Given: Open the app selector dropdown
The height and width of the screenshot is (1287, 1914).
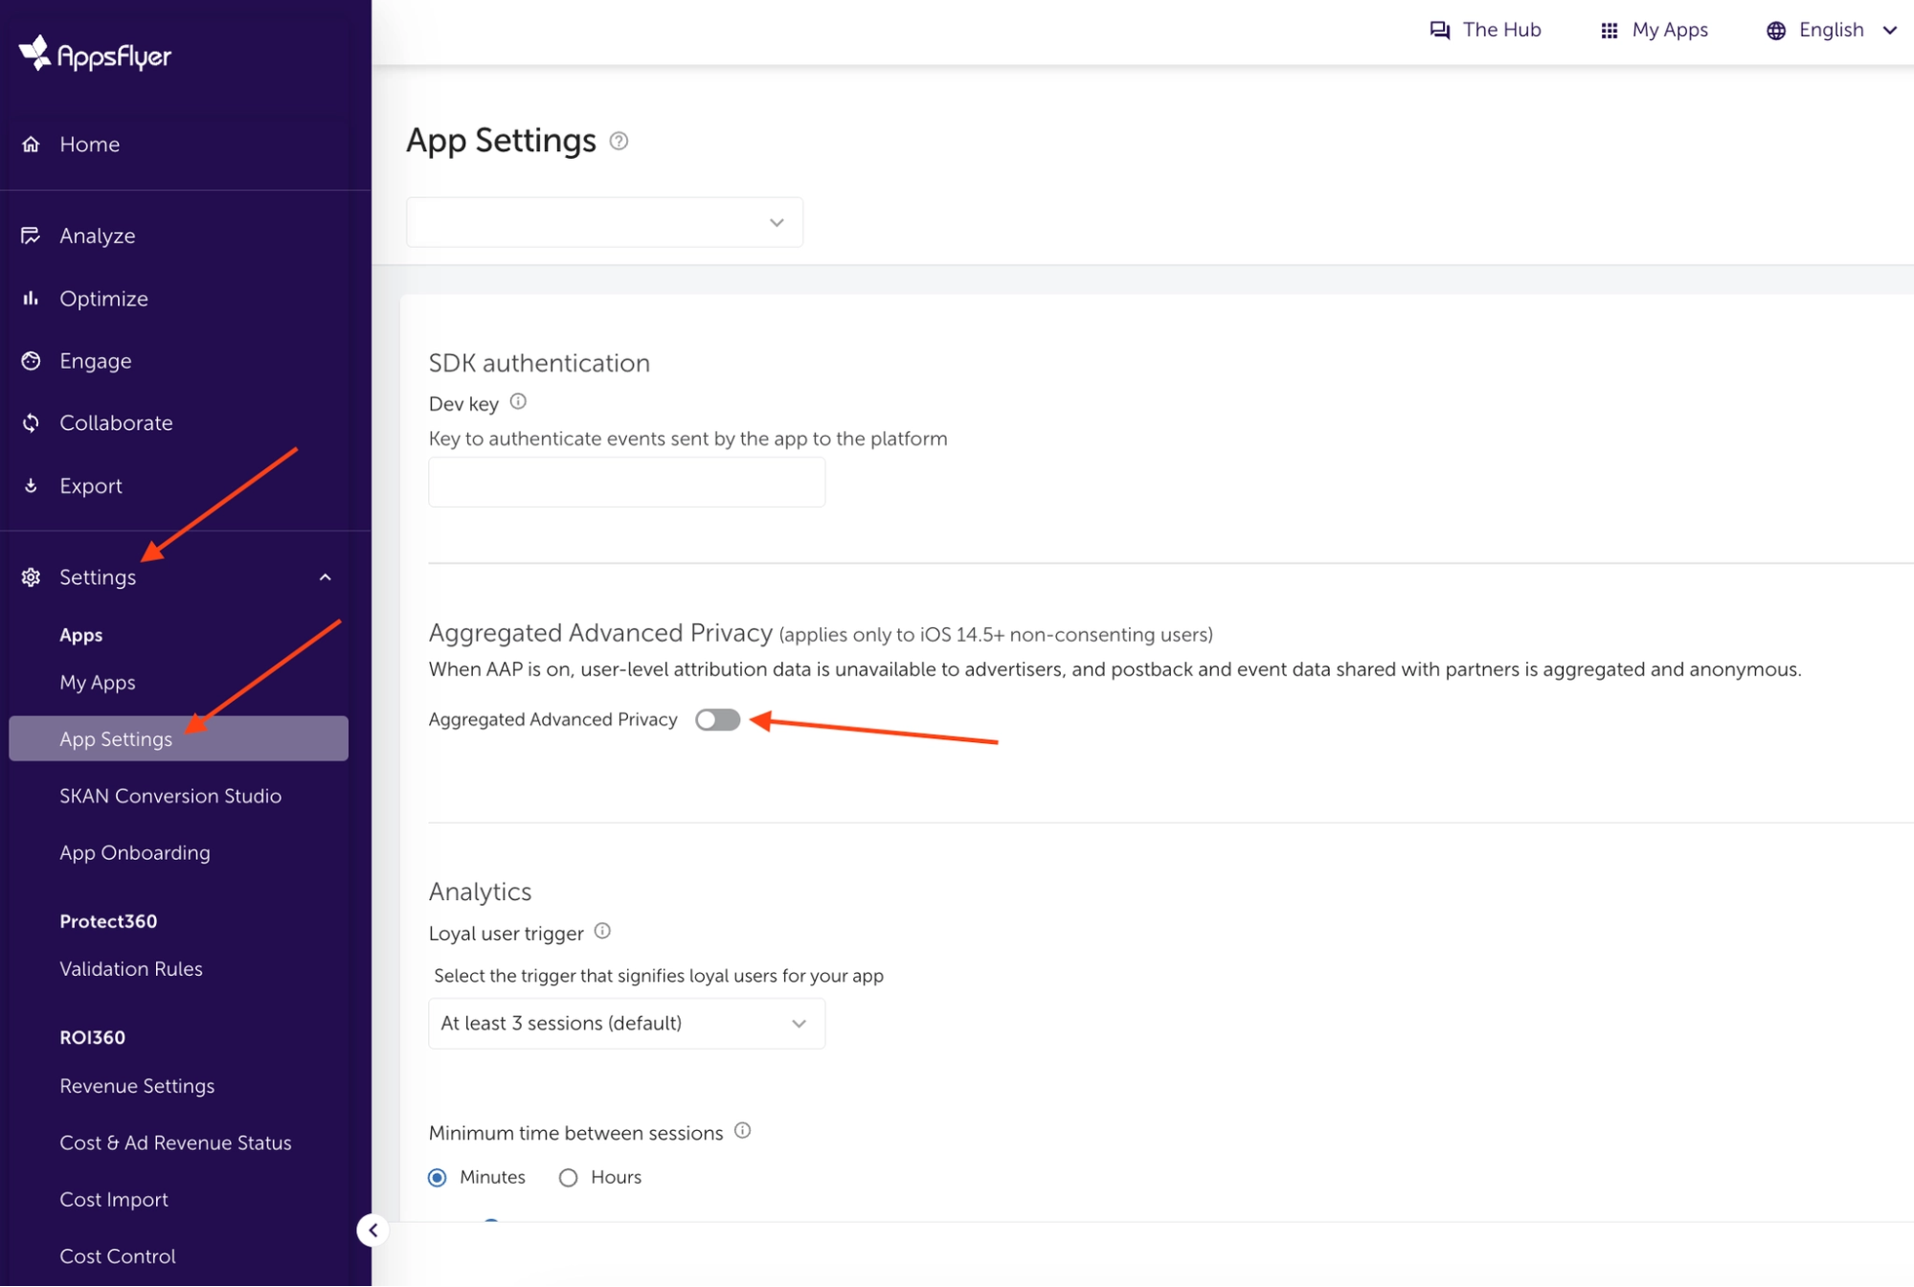Looking at the screenshot, I should click(x=604, y=222).
